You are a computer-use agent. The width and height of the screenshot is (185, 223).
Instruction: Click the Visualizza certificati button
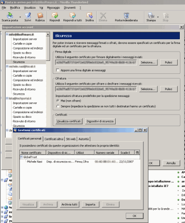(69, 121)
